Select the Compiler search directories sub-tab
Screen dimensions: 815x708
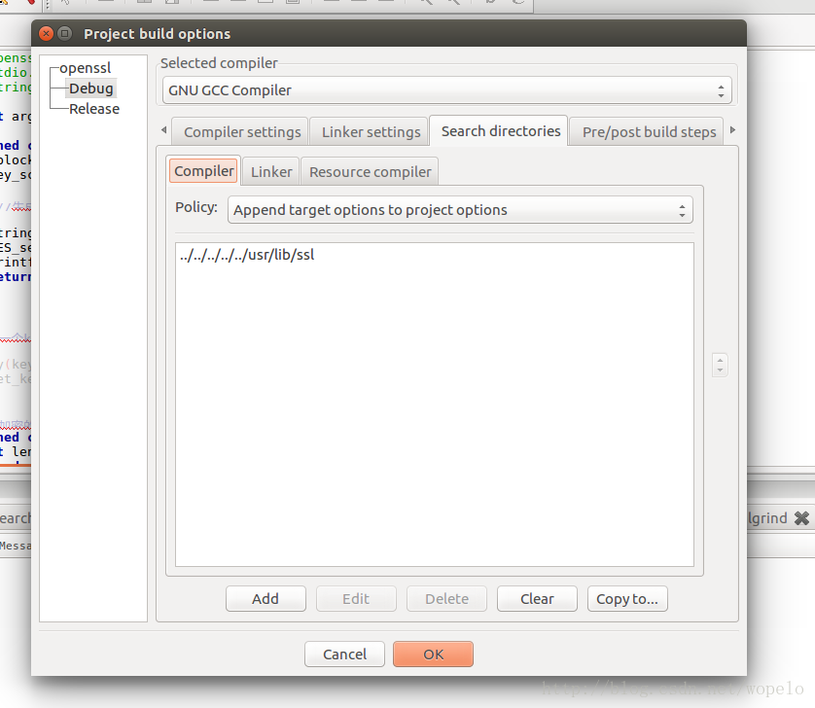tap(204, 171)
